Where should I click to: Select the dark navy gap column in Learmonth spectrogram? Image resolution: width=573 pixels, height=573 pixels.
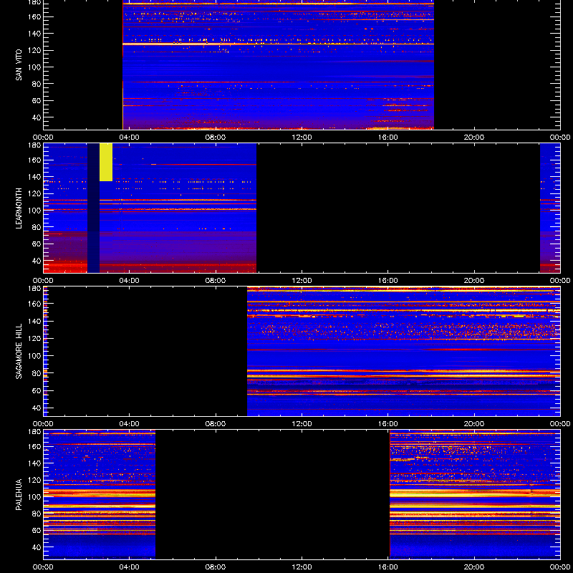pyautogui.click(x=94, y=208)
